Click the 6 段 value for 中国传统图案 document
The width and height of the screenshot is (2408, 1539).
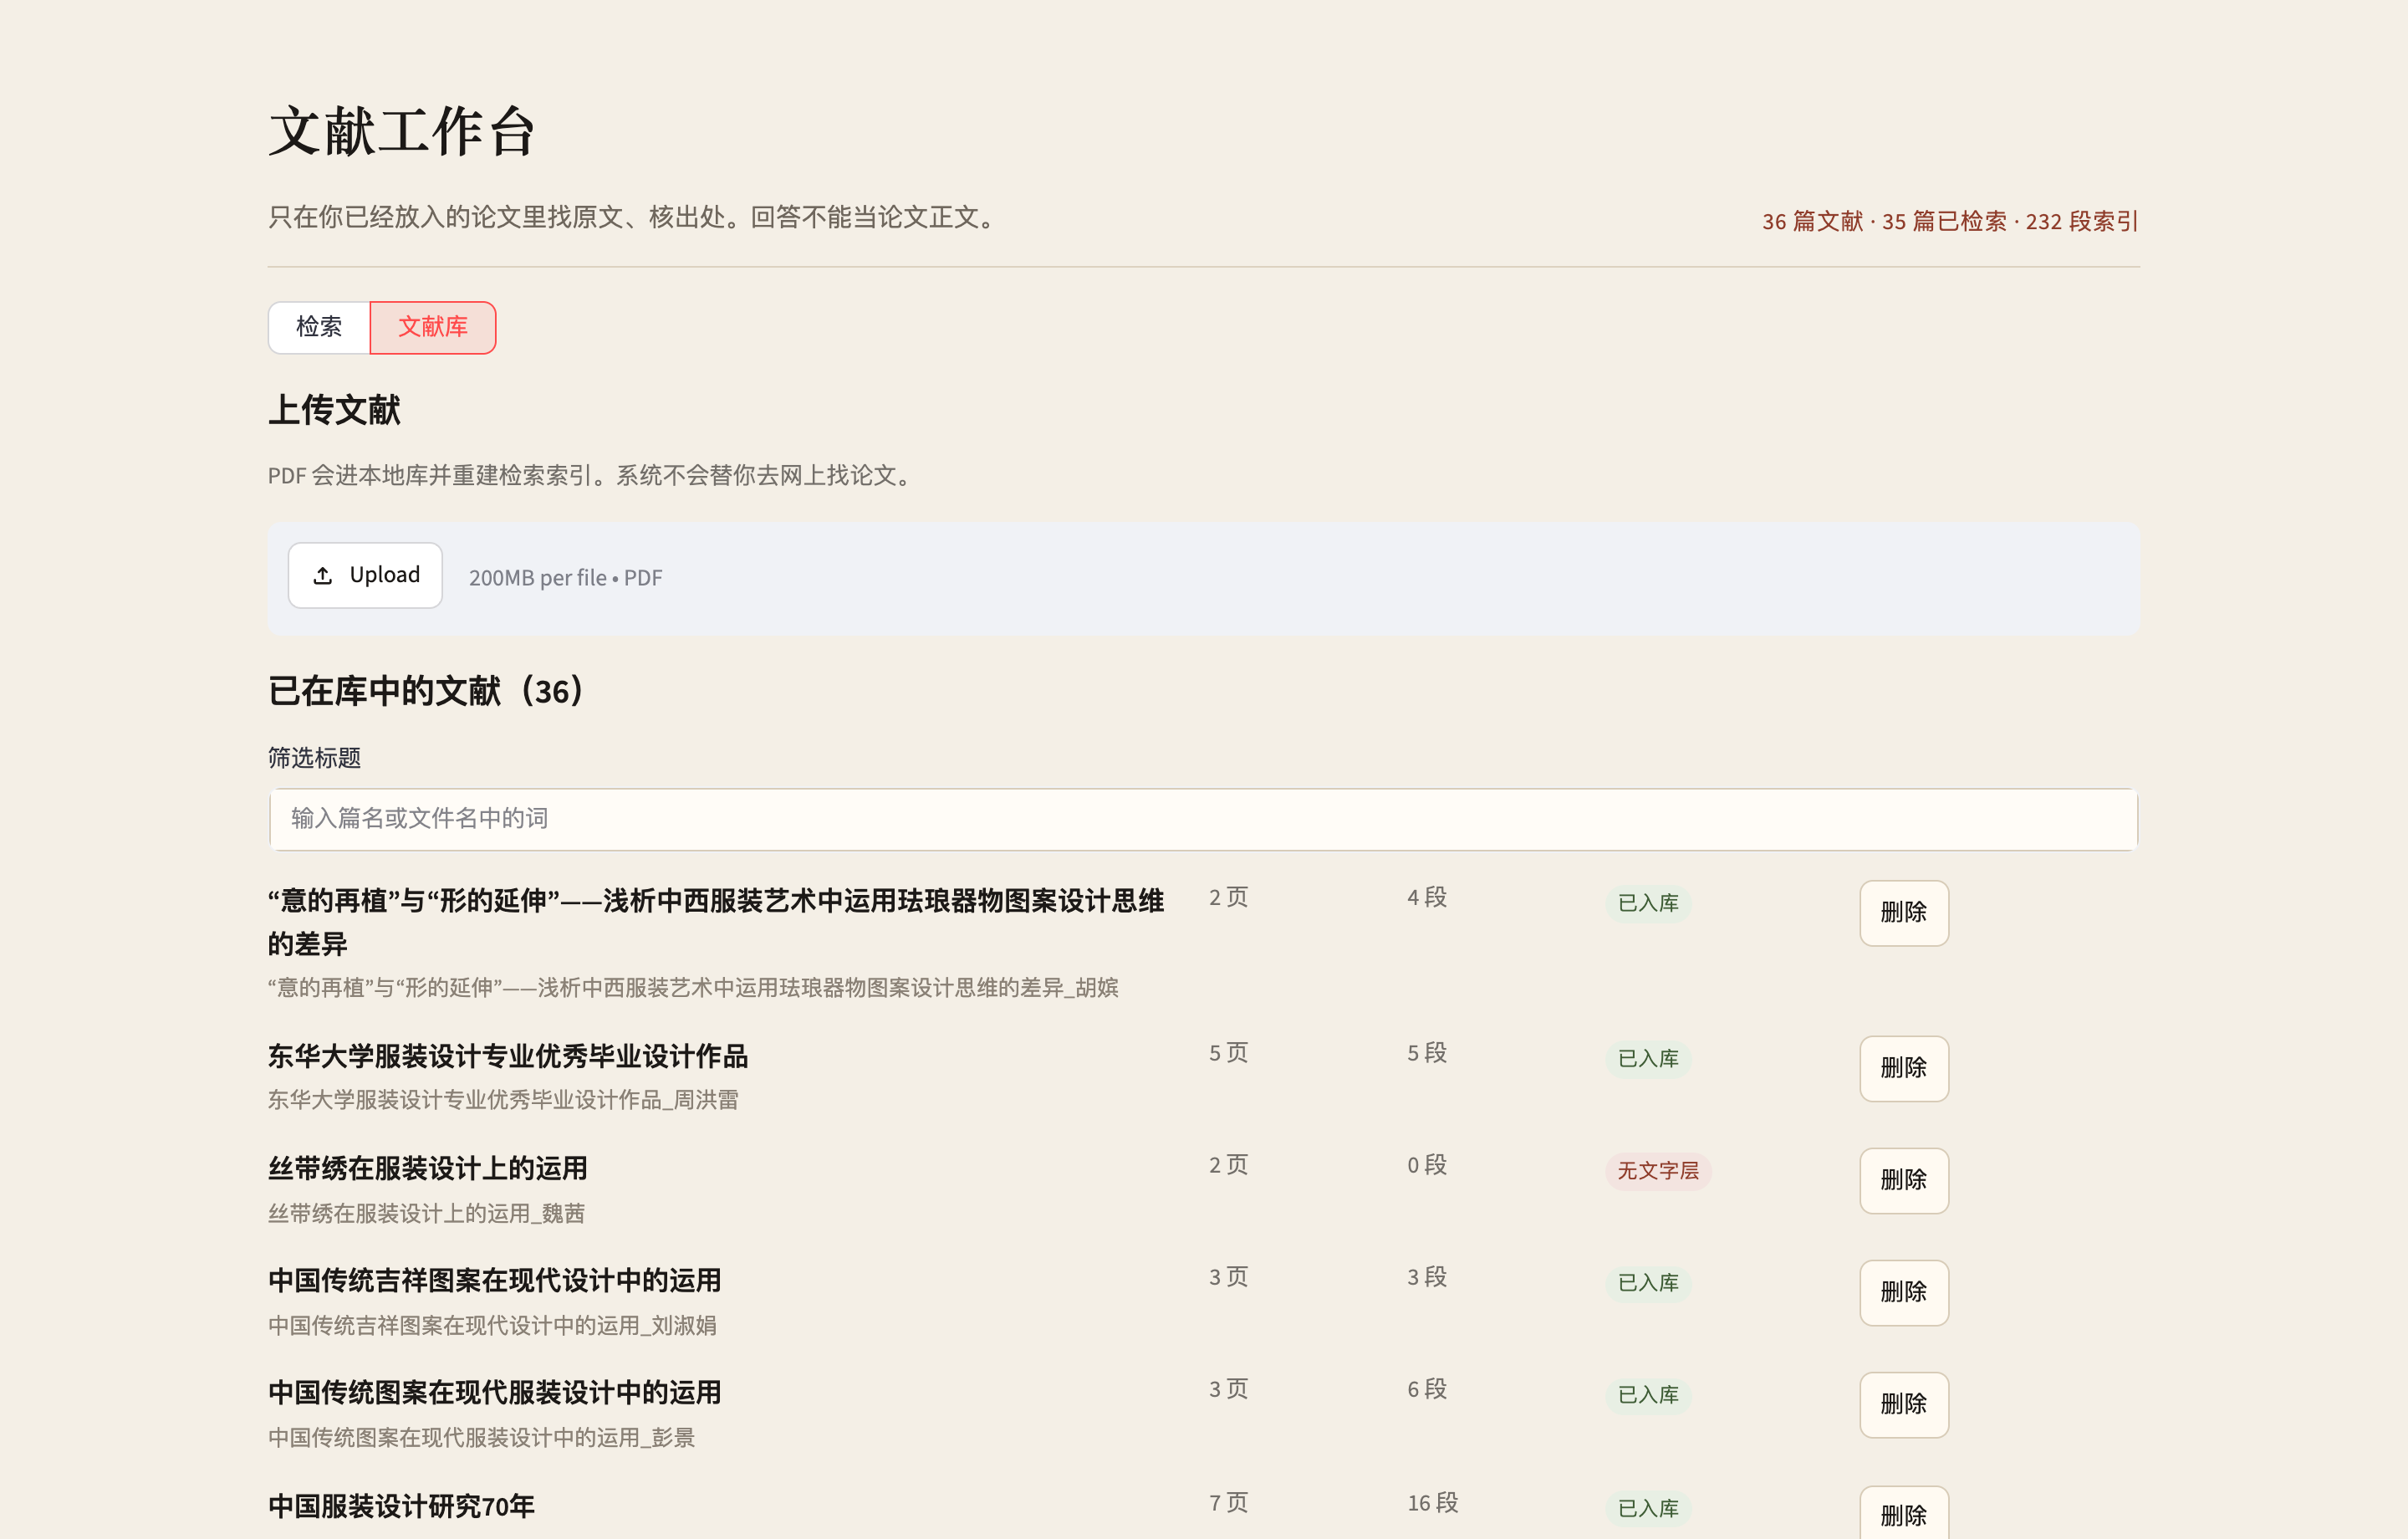pyautogui.click(x=1427, y=1389)
